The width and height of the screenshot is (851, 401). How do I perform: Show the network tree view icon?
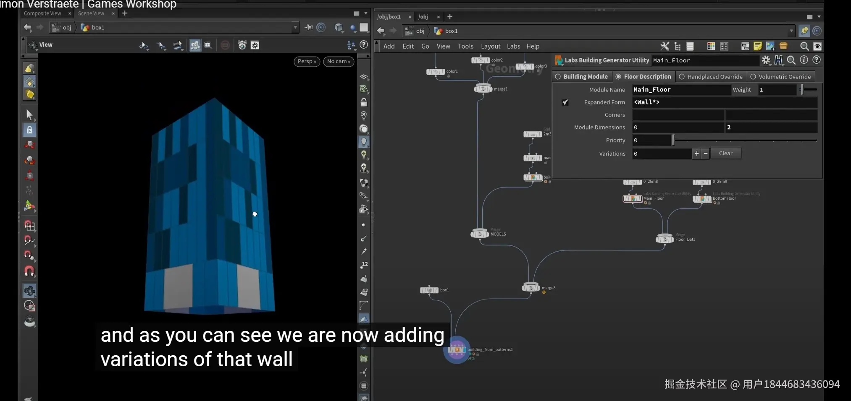(677, 46)
